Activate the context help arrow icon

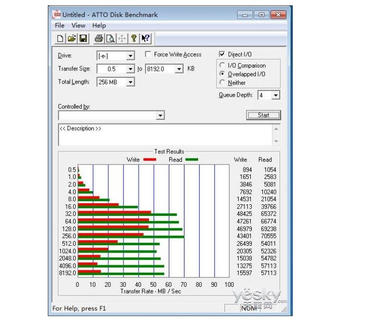pos(146,39)
